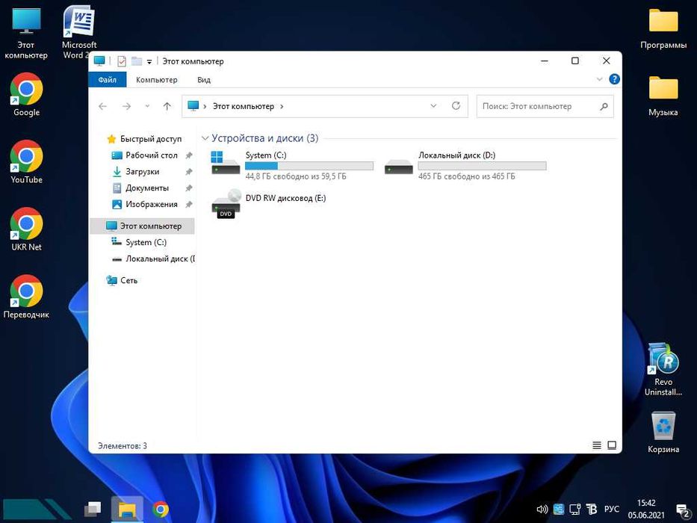Open the quick access toolbar customize dropdown

coord(149,61)
